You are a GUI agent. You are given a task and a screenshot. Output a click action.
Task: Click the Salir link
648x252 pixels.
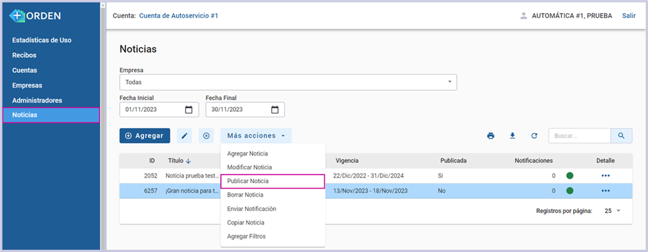629,16
